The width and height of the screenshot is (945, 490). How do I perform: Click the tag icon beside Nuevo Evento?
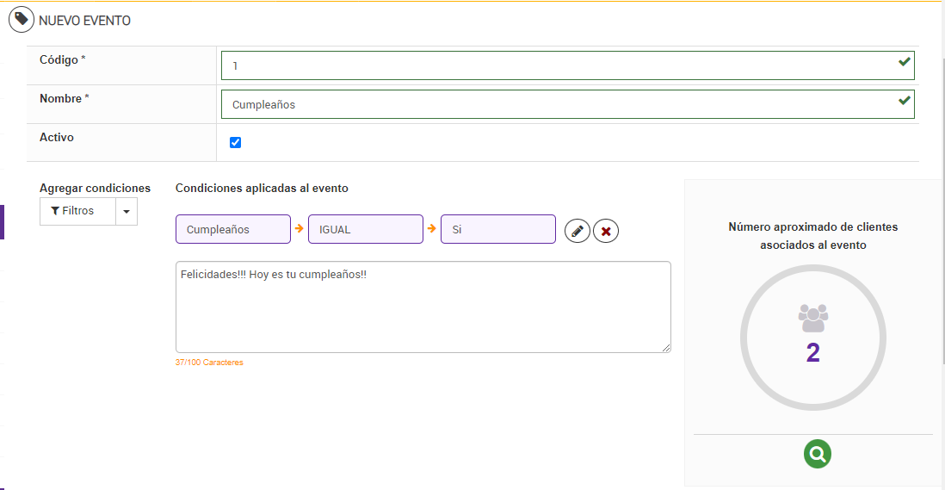coord(22,20)
